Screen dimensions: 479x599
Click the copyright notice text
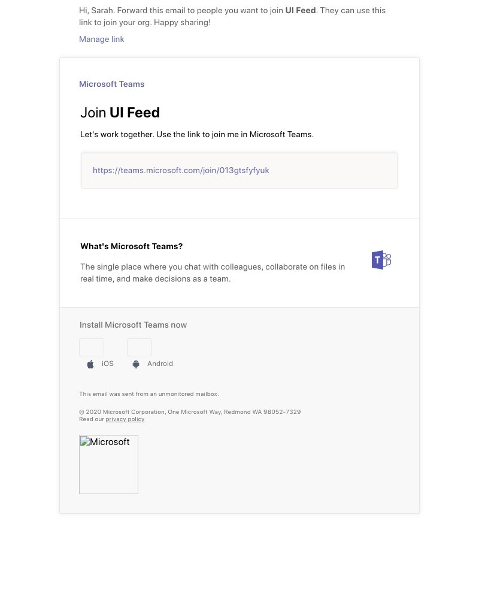pos(190,412)
